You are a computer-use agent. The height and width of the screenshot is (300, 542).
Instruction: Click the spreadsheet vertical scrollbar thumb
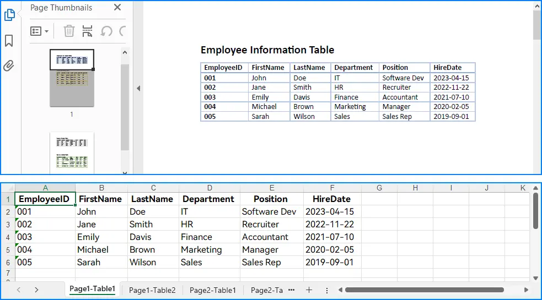(x=535, y=211)
